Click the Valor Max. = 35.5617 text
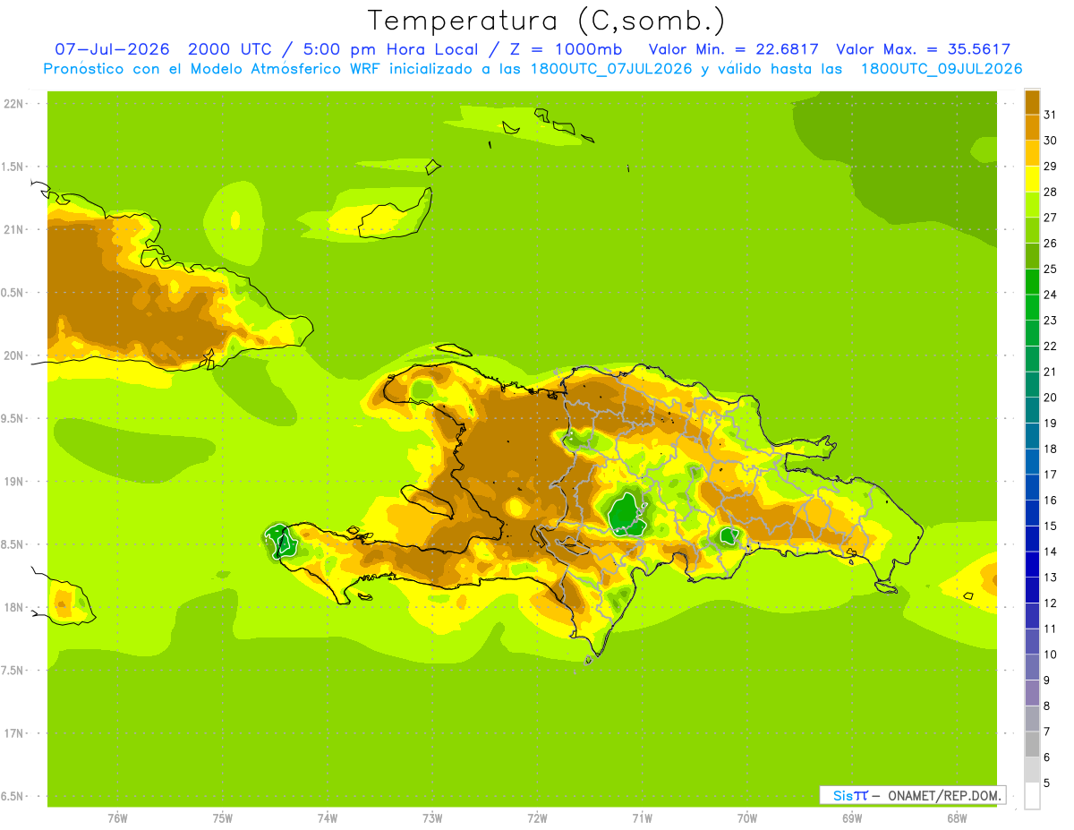The width and height of the screenshot is (1074, 830). pos(923,49)
